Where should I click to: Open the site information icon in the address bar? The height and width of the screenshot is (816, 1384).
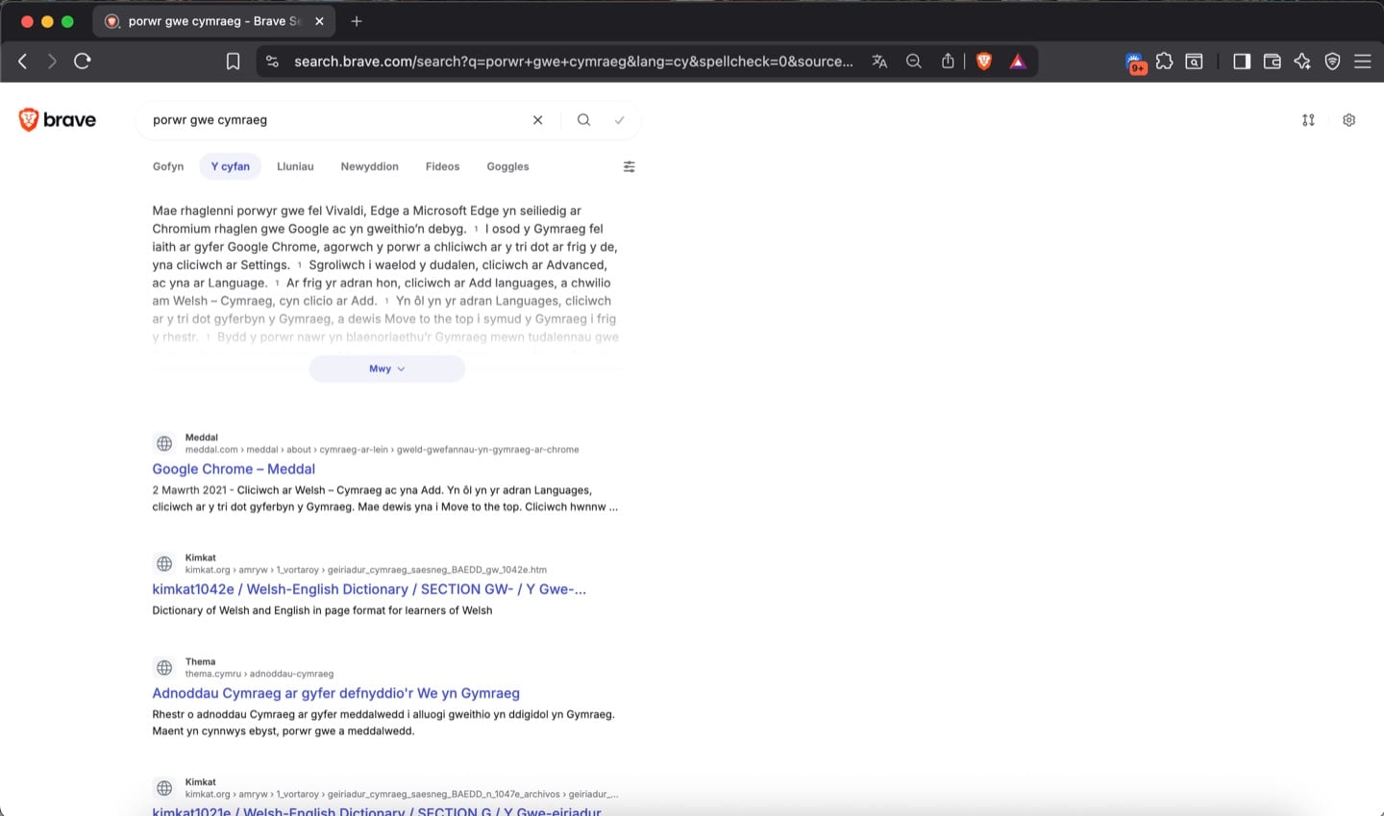coord(273,62)
